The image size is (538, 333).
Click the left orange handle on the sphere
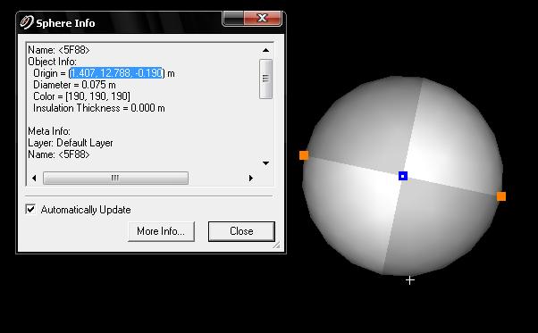[x=304, y=155]
